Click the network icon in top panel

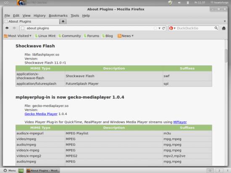(188, 3)
